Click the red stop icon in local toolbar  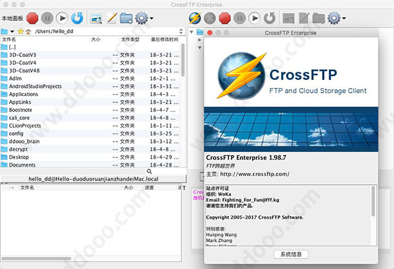coord(32,18)
